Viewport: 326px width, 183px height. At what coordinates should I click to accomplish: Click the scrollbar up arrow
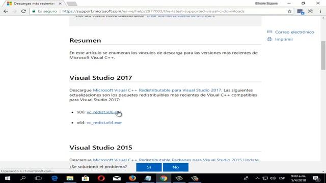pos(323,18)
